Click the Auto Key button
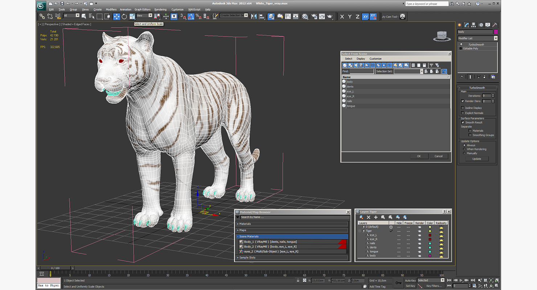Viewport: 537px width, 290px height. coord(410,280)
